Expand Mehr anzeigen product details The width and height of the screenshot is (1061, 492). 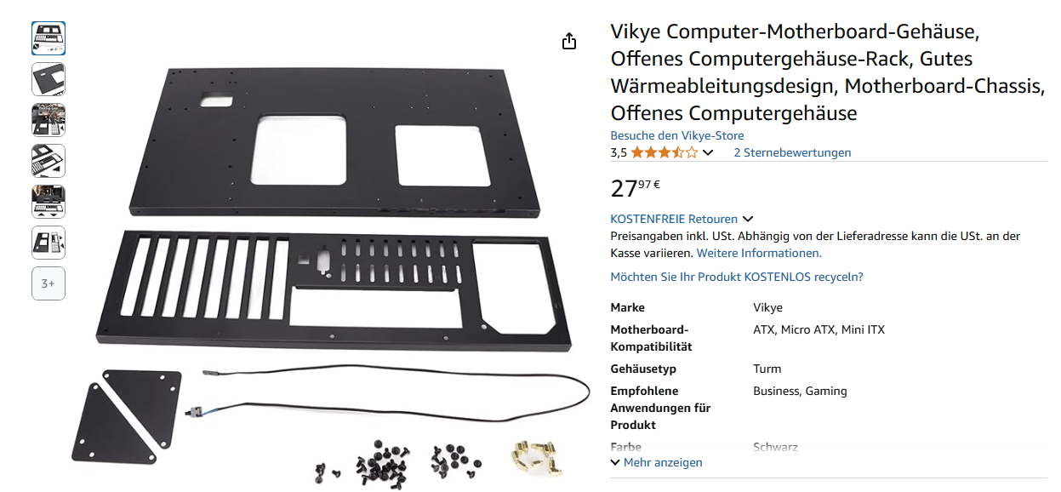(657, 462)
